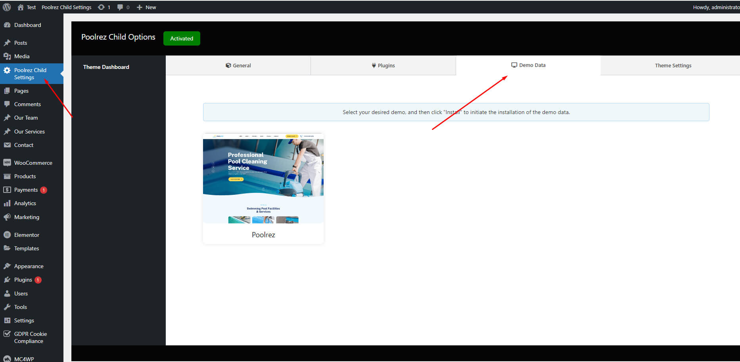Click the WordPress logo icon
This screenshot has height=362, width=740.
pyautogui.click(x=7, y=7)
